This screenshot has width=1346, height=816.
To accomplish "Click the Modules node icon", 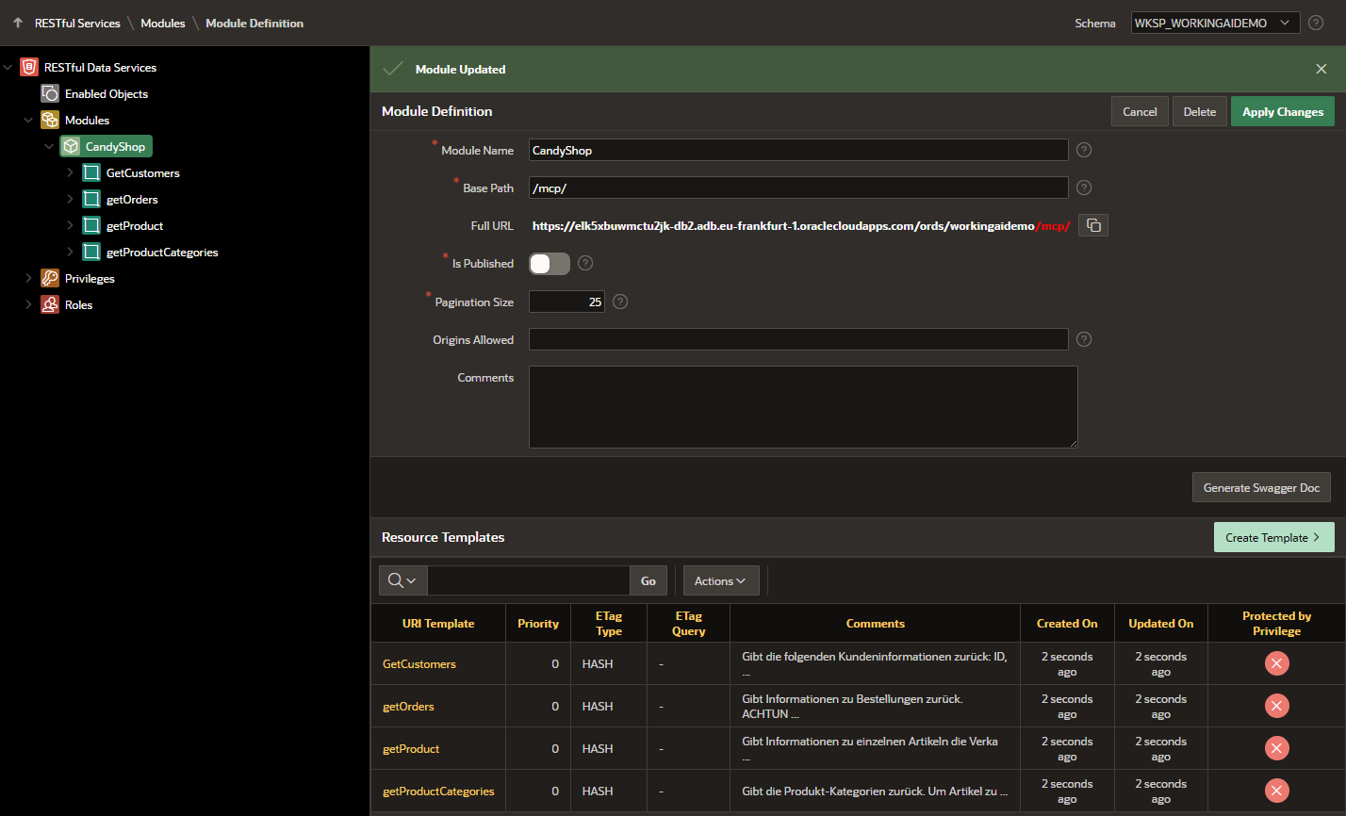I will [x=50, y=121].
